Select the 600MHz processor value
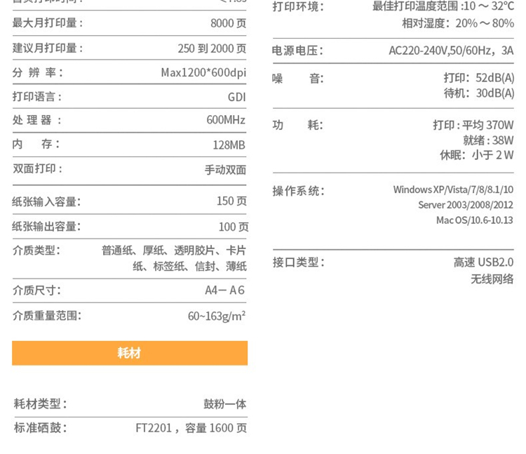 pyautogui.click(x=225, y=120)
